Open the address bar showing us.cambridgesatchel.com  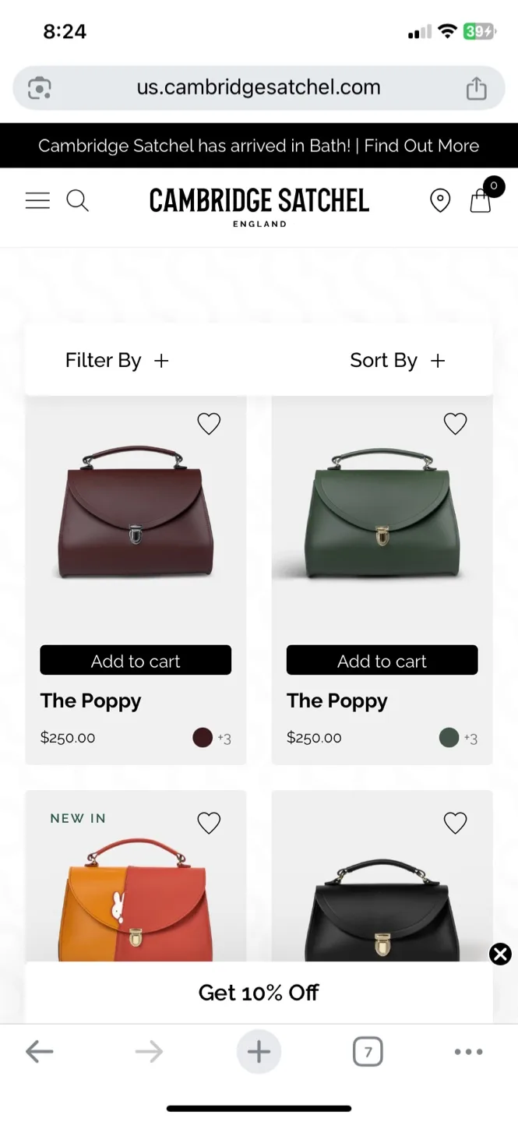point(259,87)
